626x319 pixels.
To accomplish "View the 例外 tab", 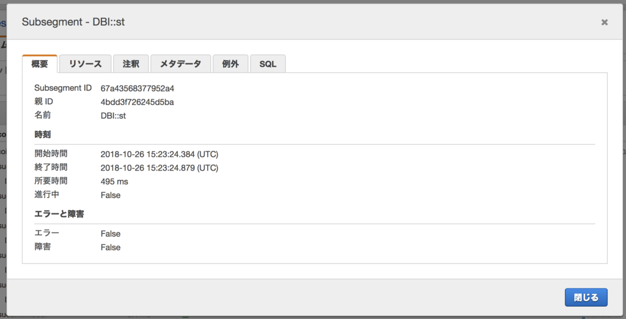I will (x=230, y=64).
